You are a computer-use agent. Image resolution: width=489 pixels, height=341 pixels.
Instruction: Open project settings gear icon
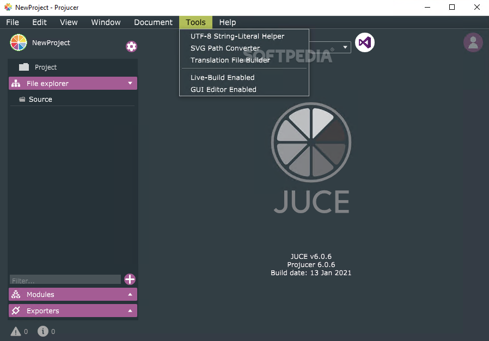pyautogui.click(x=131, y=46)
